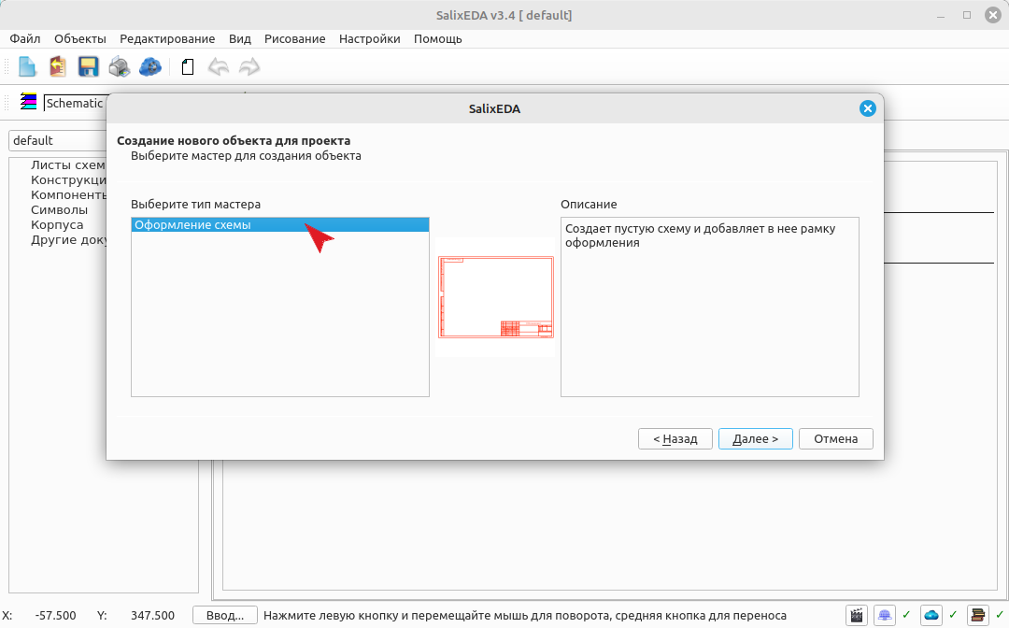Click the Ввод... button in status bar
Screen dimensions: 1009x628
(224, 616)
